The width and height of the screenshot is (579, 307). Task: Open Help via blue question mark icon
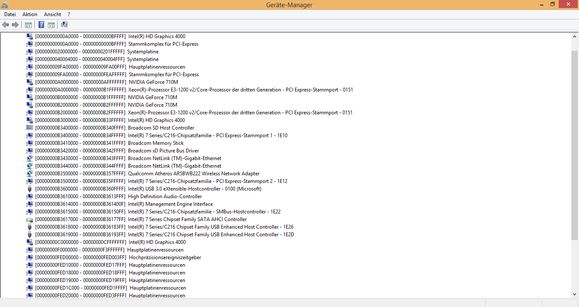[x=42, y=25]
